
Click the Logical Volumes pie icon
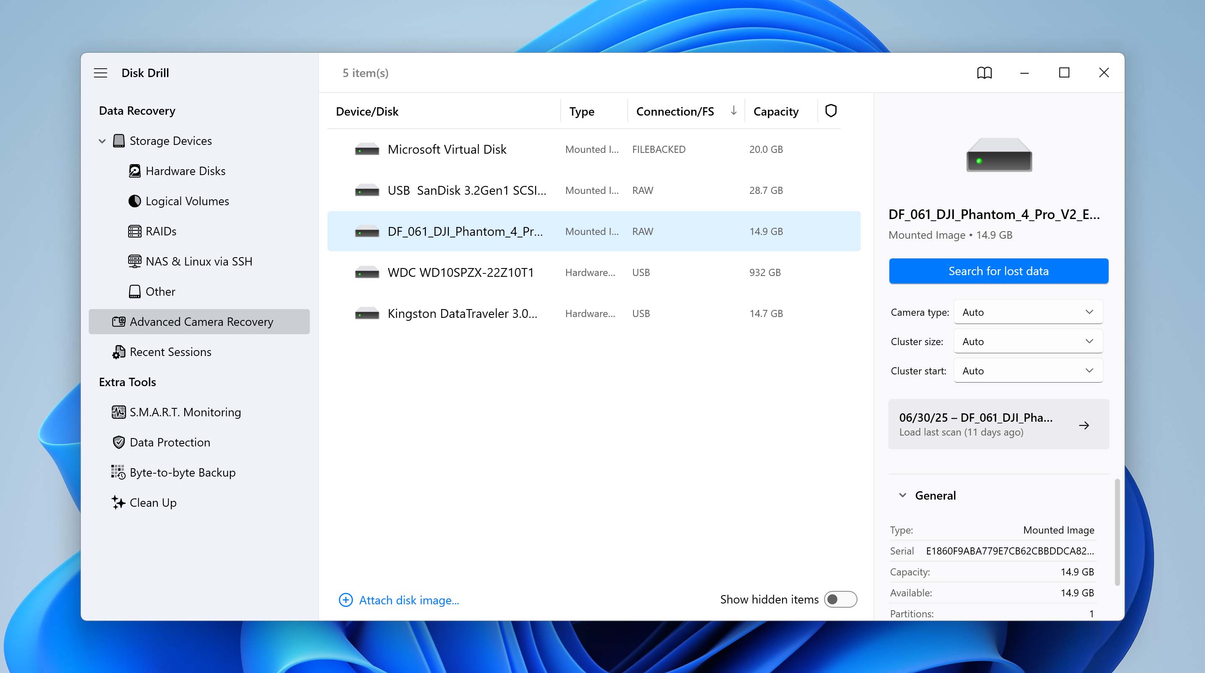tap(135, 201)
